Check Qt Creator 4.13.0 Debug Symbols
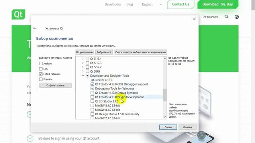 pyautogui.click(x=92, y=93)
